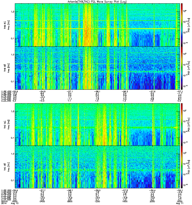Click the '0.1' tick on THC B∥ axis
192x205 pixels.
[x=13, y=180]
